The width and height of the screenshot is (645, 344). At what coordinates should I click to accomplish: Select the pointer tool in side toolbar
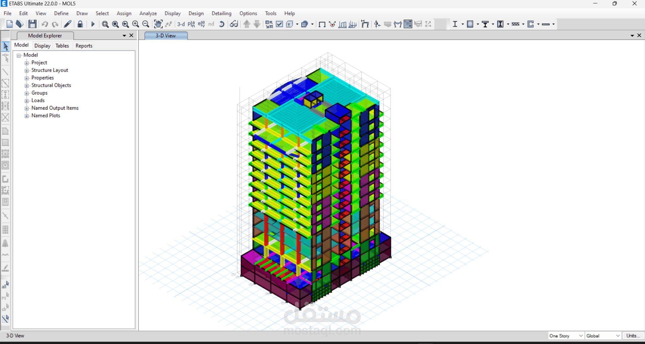point(5,46)
